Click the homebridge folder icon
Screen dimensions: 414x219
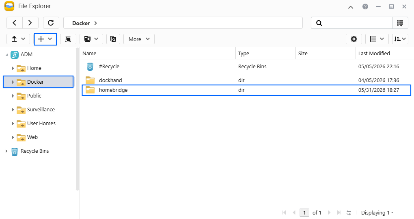click(90, 90)
